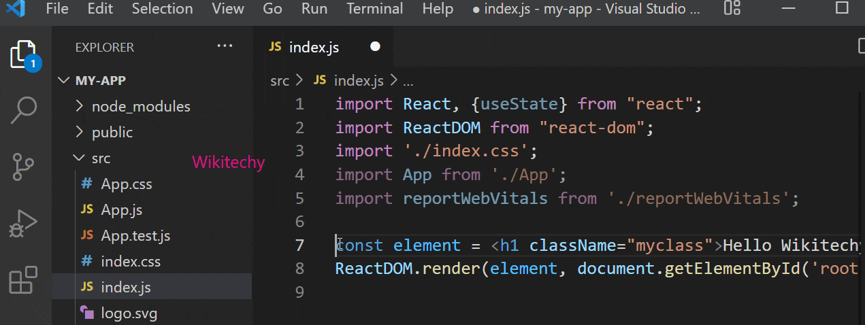865x325 pixels.
Task: Select the index.js editor tab
Action: pyautogui.click(x=313, y=47)
